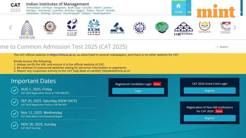
Task: Select the Sambalpur text link
Action: tap(33, 13)
